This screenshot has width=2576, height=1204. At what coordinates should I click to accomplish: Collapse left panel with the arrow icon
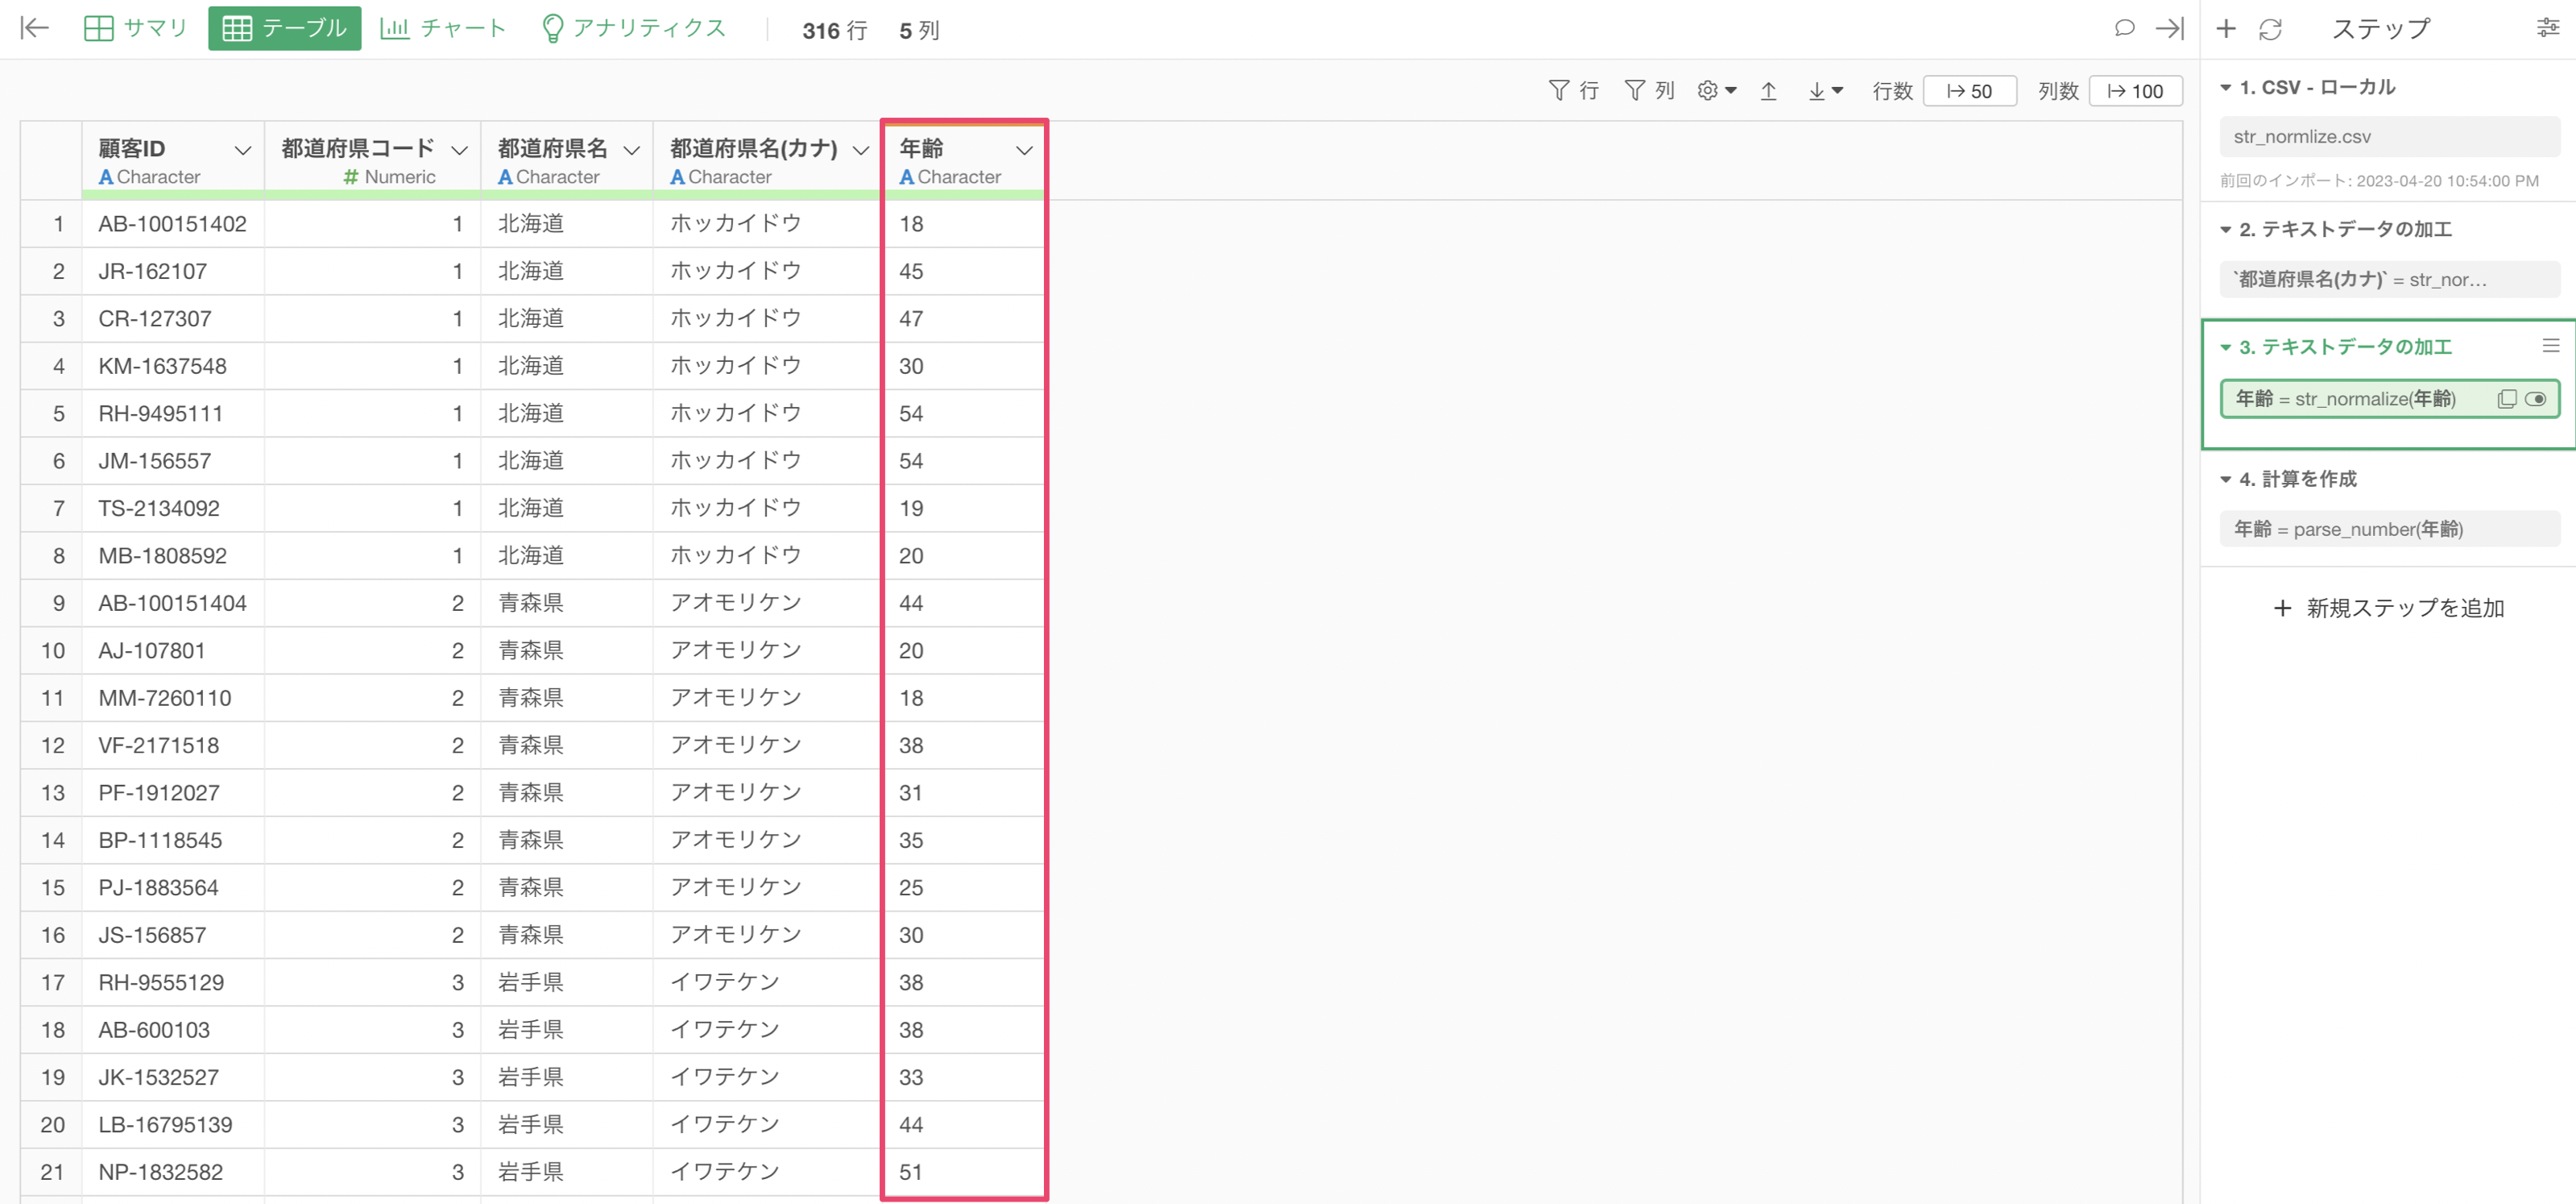point(35,29)
